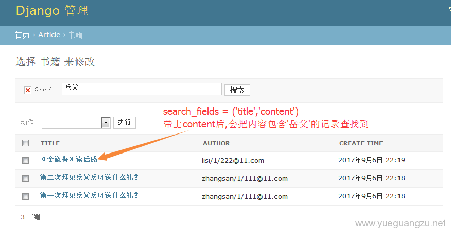The image size is (451, 230).
Task: Click the 2017年9月6日 22:19 create time cell
Action: click(372, 160)
